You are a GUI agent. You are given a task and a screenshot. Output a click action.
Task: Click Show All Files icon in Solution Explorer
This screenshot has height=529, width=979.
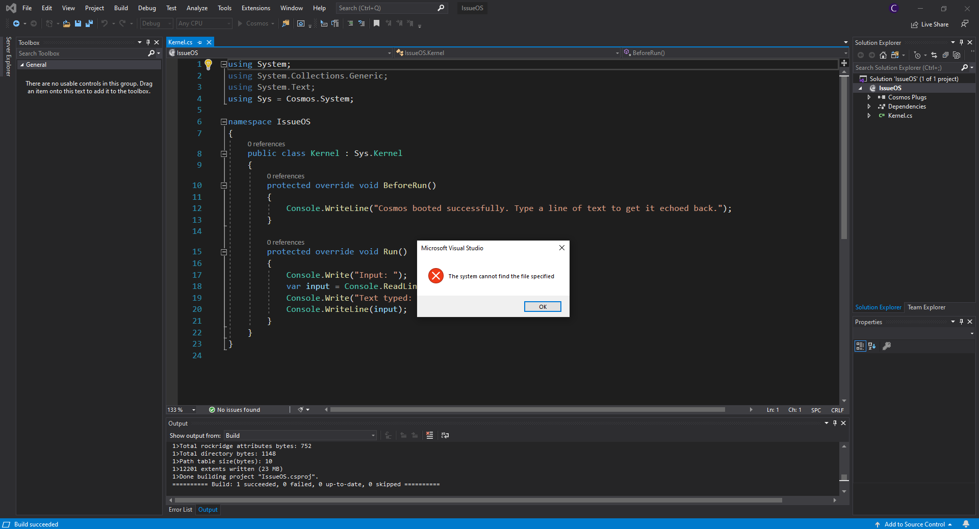957,55
